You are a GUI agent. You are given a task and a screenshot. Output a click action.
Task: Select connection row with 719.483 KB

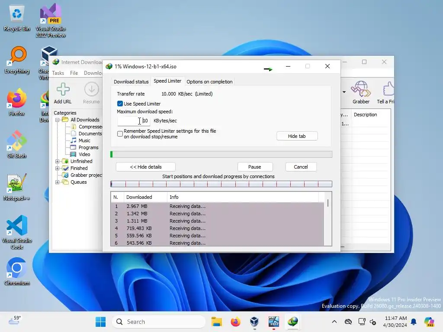(x=217, y=228)
